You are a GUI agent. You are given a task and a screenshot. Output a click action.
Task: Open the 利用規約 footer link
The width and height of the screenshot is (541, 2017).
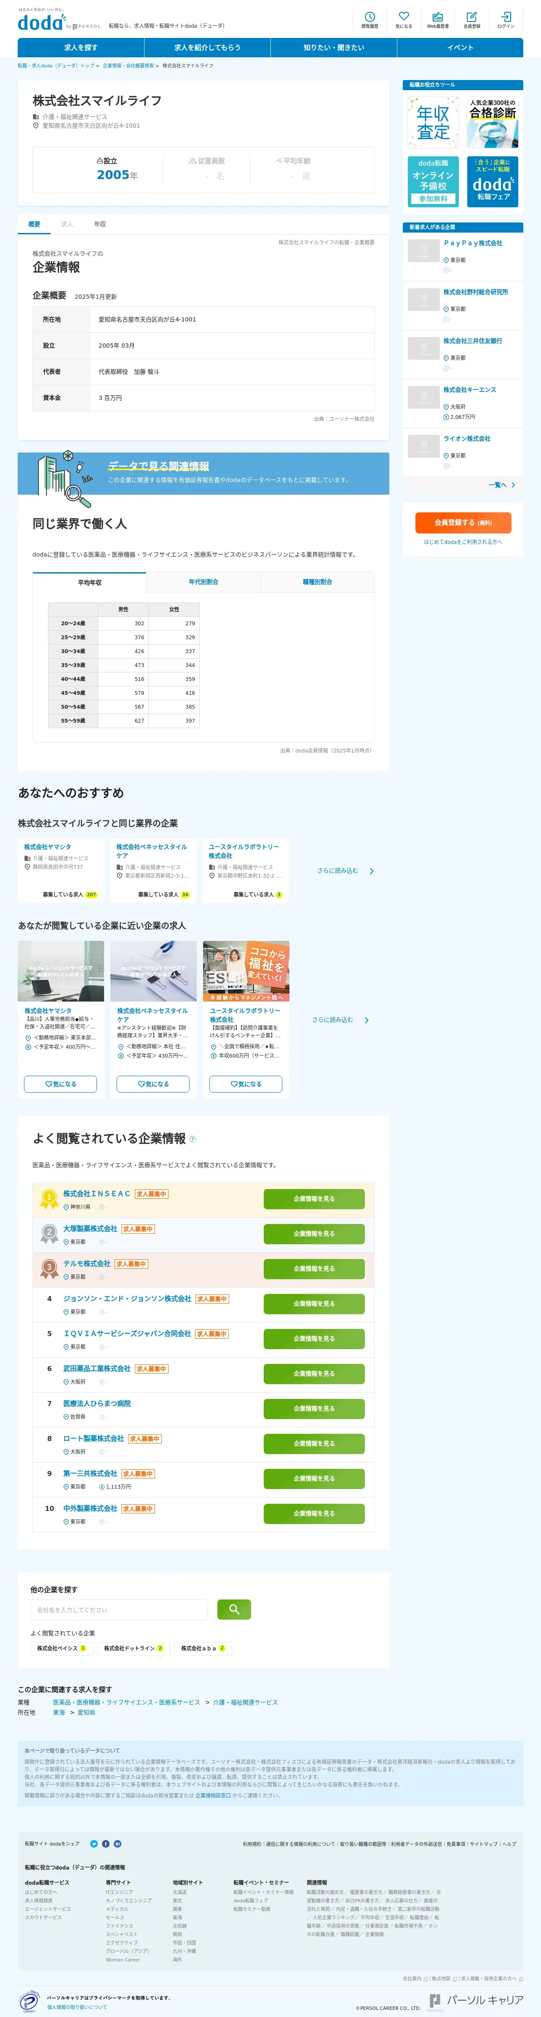[x=251, y=1844]
